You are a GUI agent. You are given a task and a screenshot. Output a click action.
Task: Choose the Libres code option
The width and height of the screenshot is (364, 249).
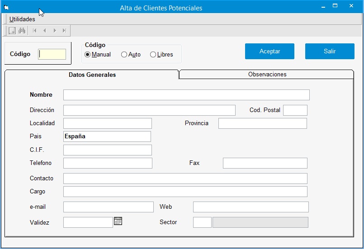pyautogui.click(x=153, y=55)
